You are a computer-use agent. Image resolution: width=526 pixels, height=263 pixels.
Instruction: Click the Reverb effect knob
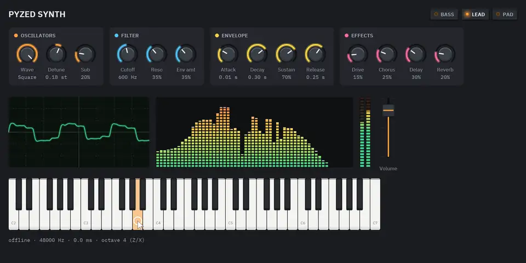click(445, 54)
